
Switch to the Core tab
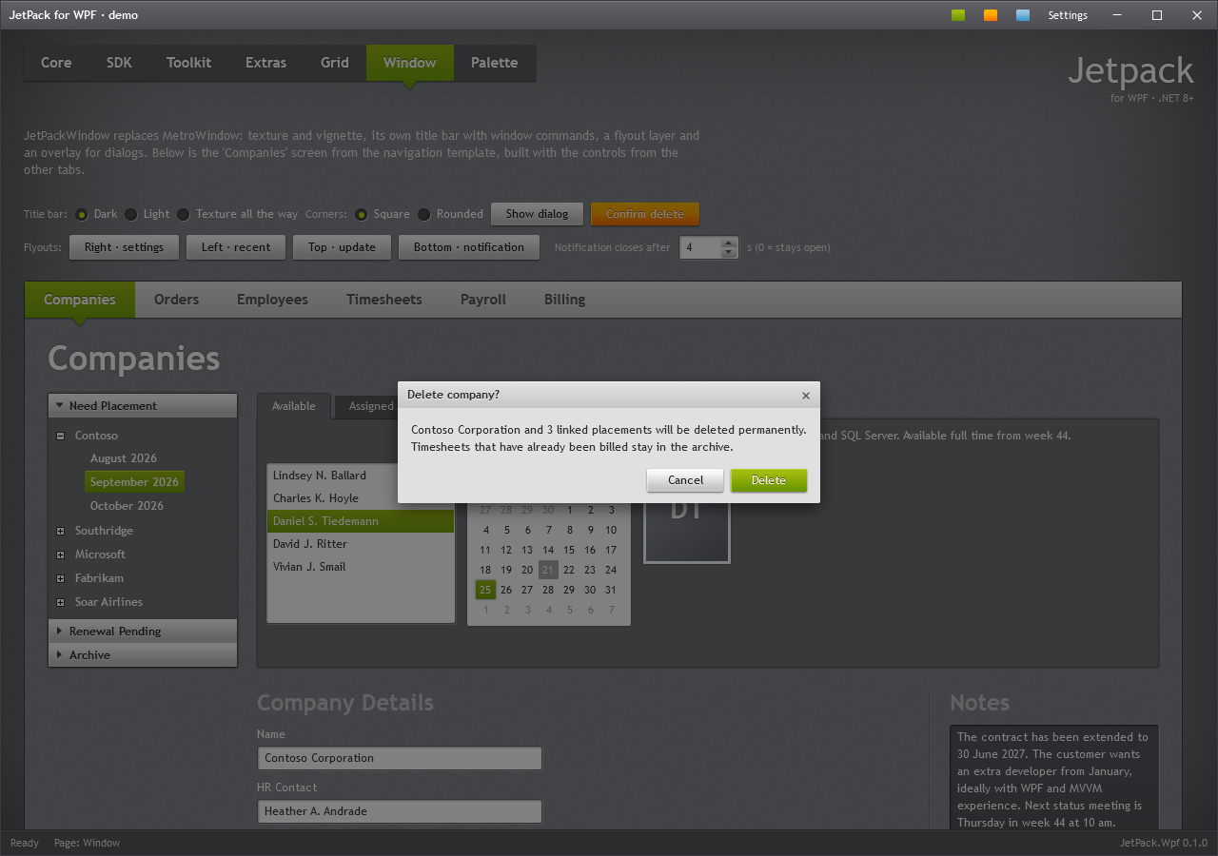(x=56, y=63)
